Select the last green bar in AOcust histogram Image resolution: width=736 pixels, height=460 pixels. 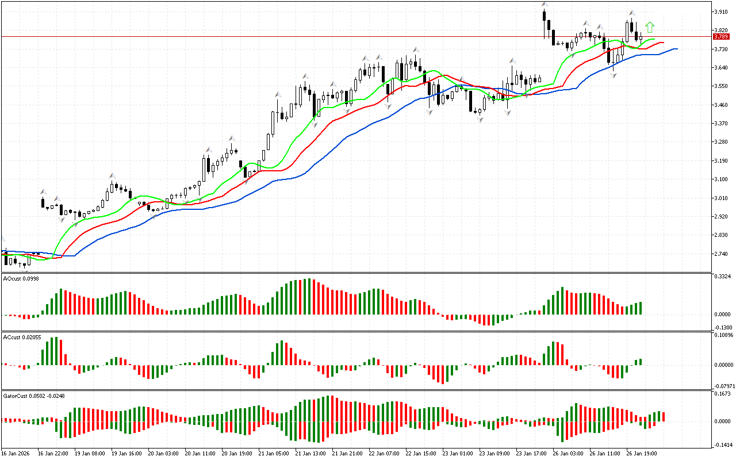[640, 308]
